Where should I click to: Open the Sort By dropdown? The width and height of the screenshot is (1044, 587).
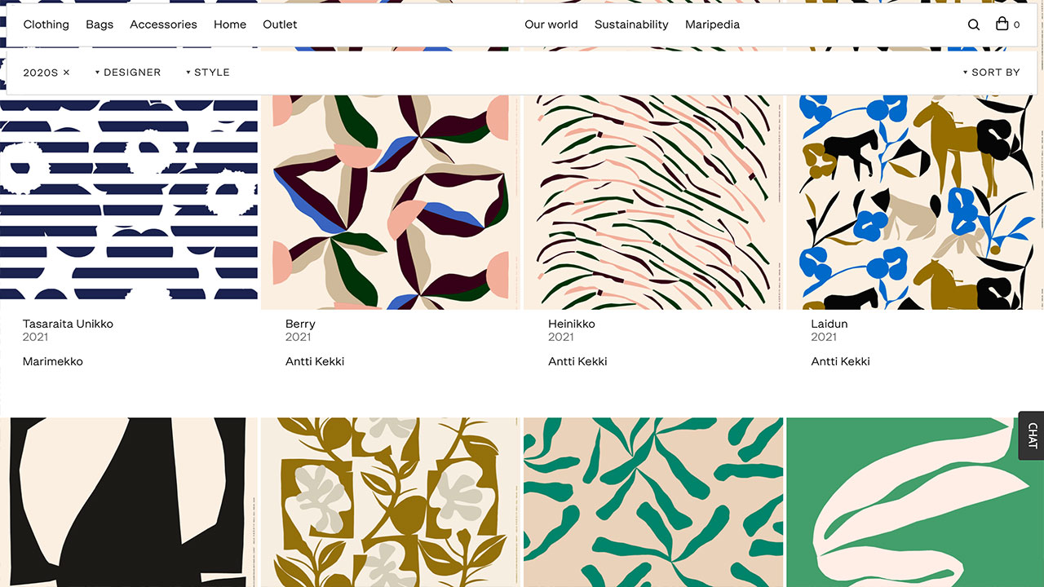(991, 73)
